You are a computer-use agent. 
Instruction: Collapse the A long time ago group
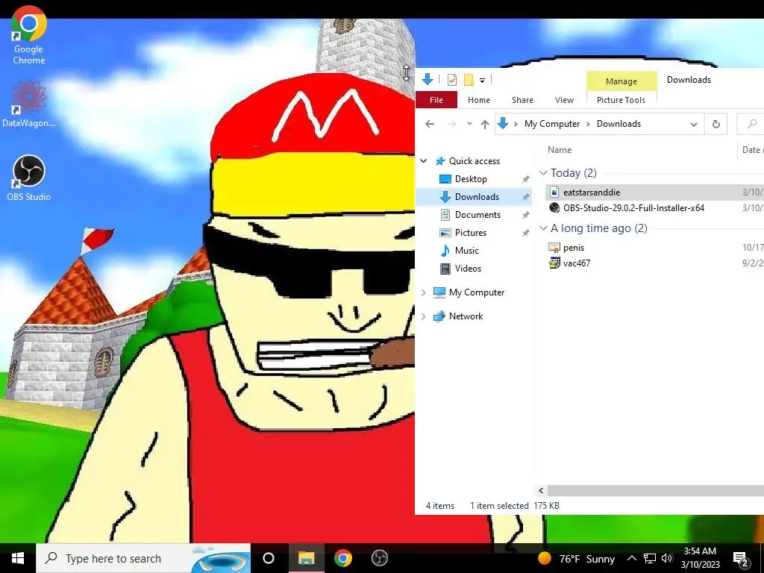[543, 228]
